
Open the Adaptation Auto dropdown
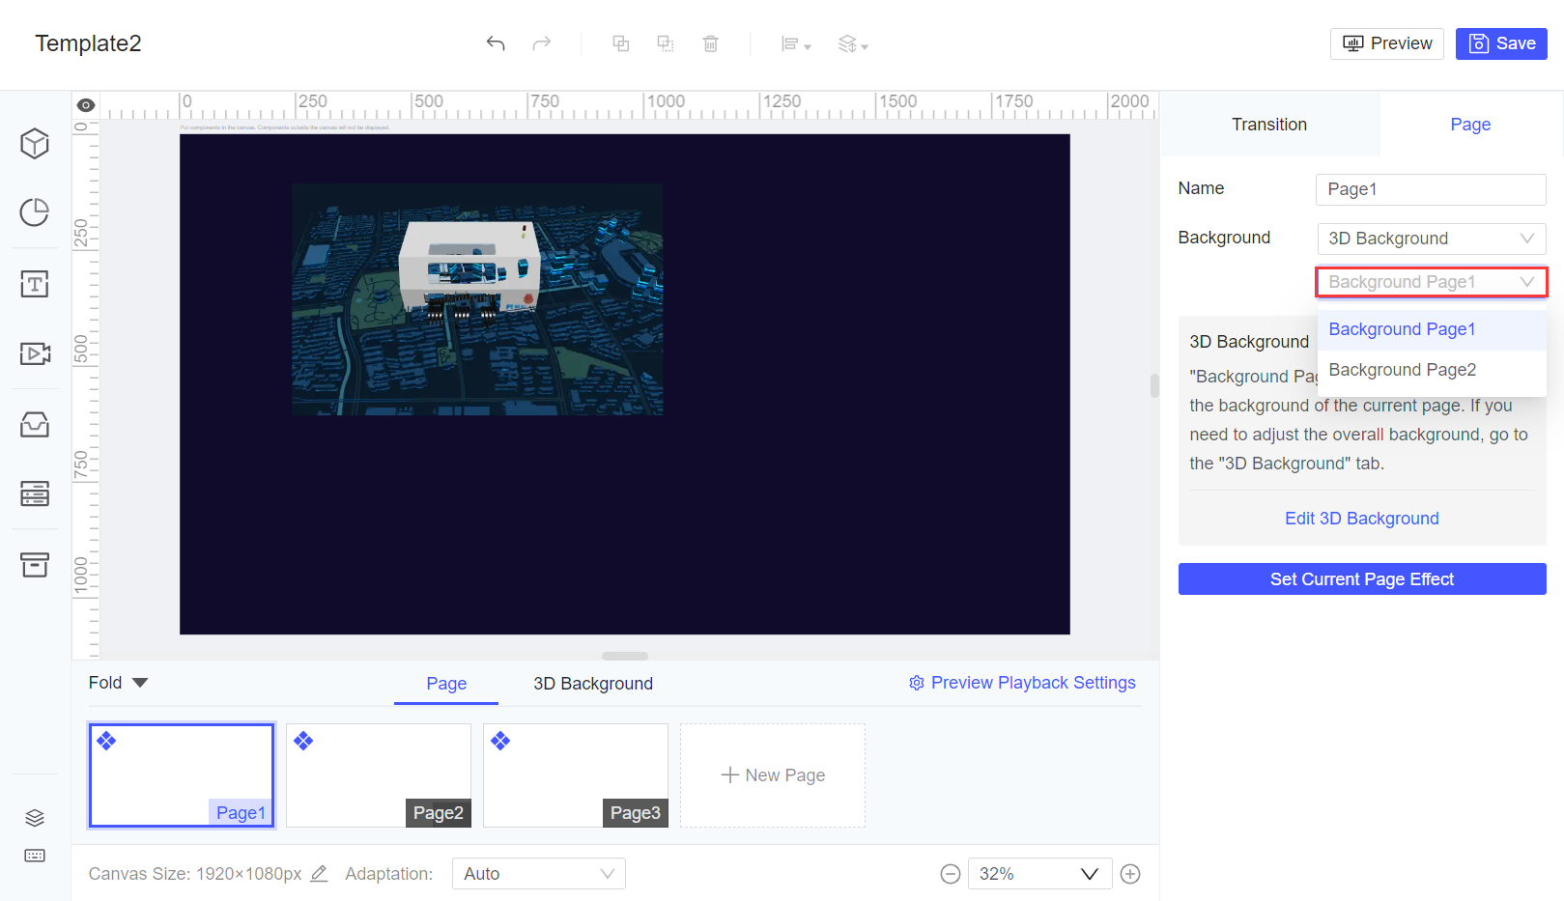[x=538, y=873]
